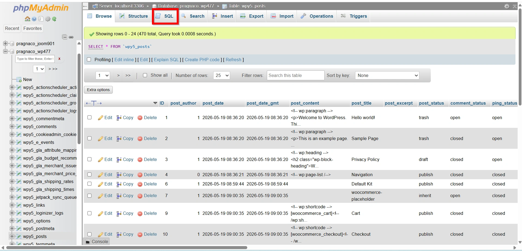This screenshot has width=522, height=251.
Task: Go to last results page with >> button
Action: tap(128, 75)
